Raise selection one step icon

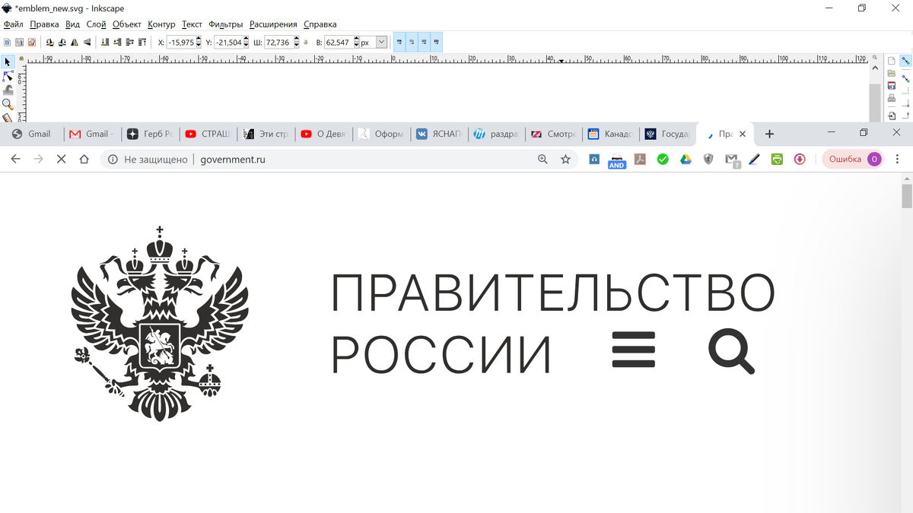[130, 43]
